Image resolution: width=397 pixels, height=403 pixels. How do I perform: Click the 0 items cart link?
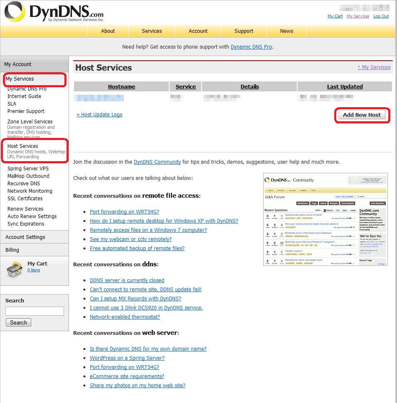(x=34, y=270)
